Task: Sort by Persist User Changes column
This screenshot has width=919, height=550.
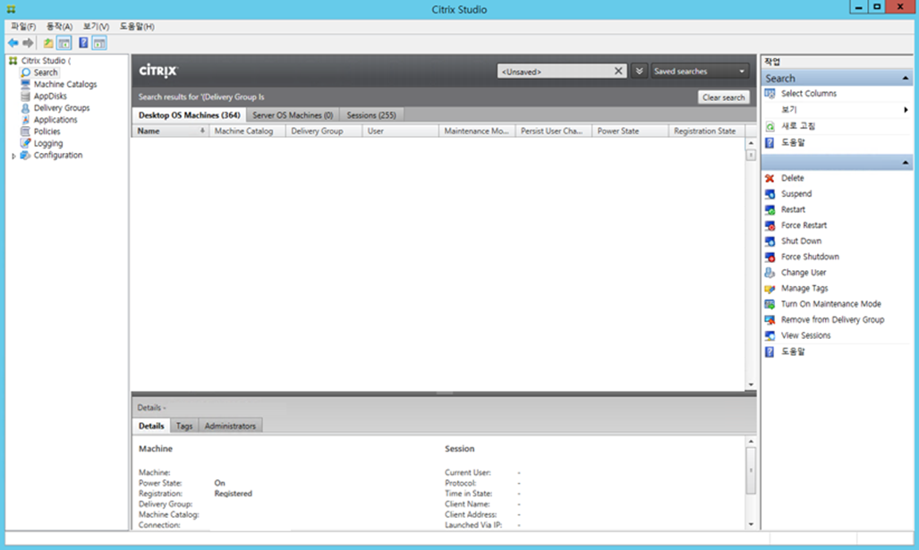Action: coord(553,131)
